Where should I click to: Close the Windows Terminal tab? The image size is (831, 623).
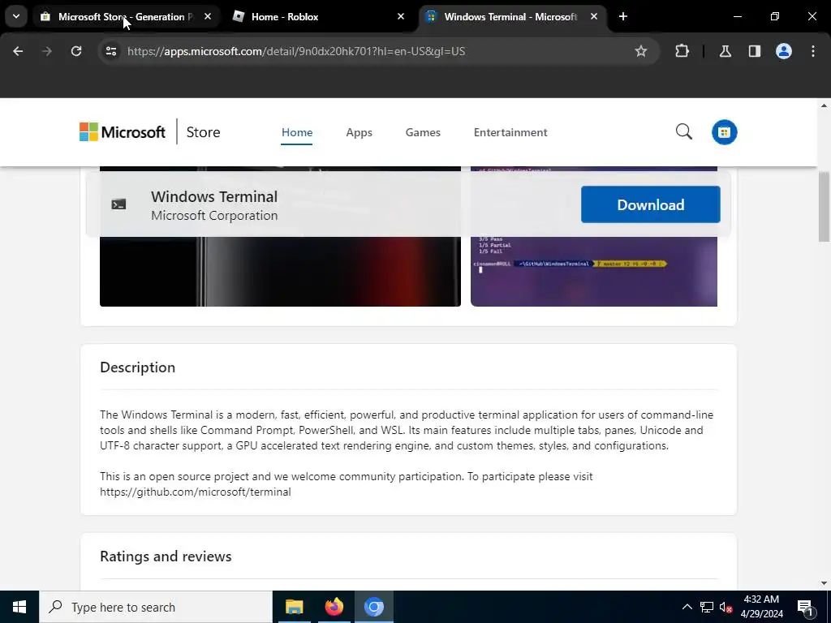593,17
